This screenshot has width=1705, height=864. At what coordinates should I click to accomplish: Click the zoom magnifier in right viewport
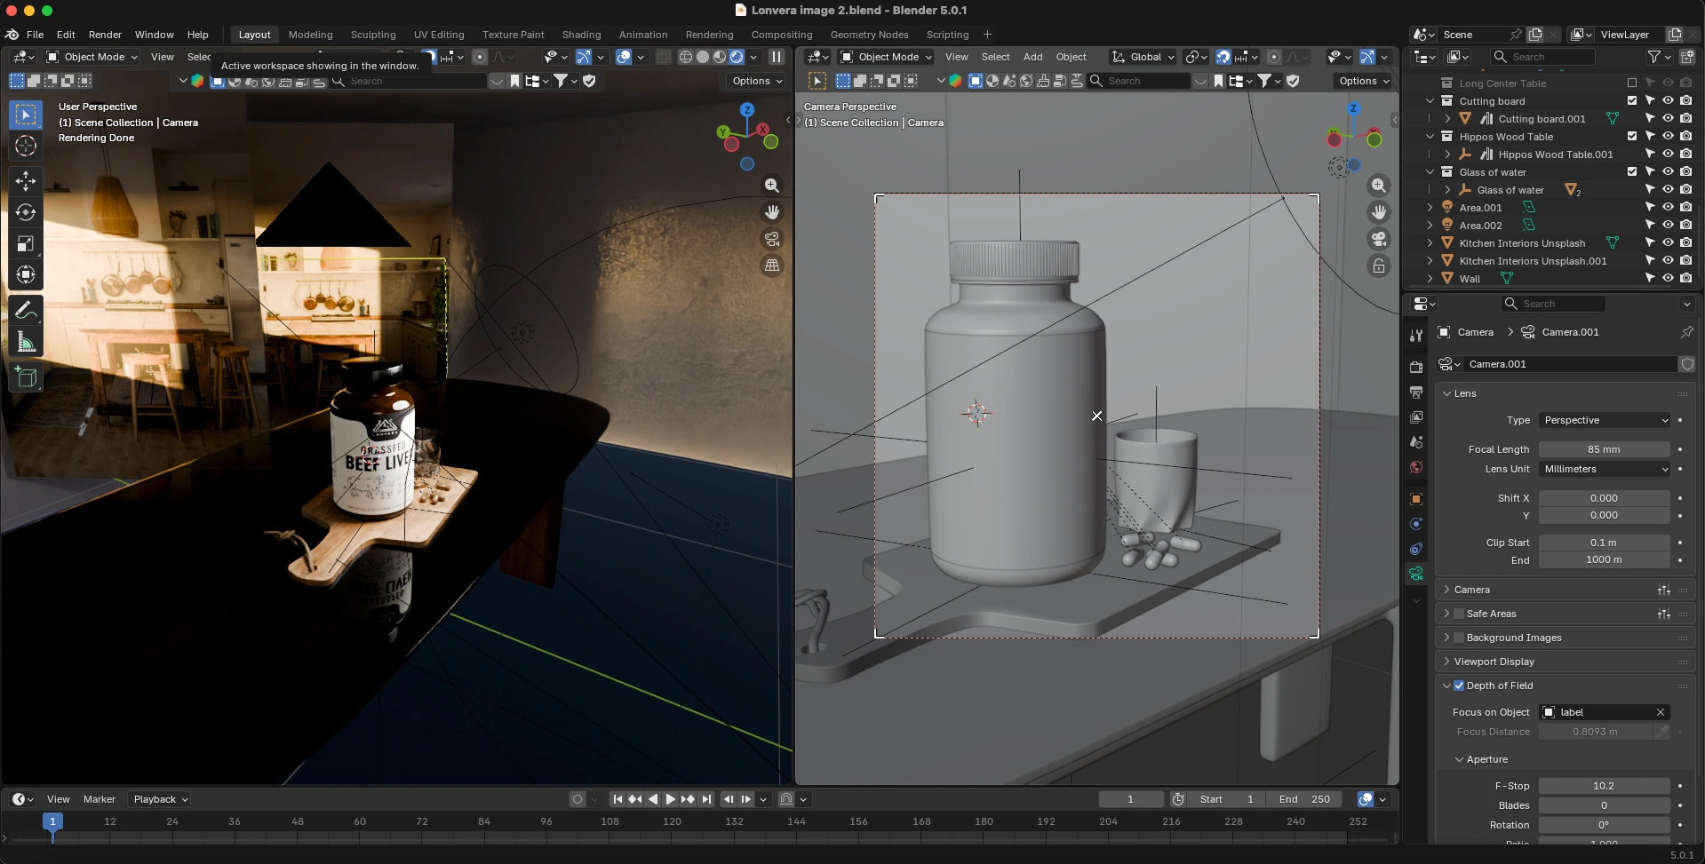pos(1378,186)
